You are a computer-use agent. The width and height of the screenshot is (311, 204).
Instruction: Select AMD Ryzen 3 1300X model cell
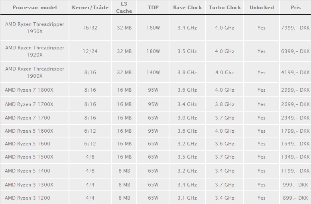(x=35, y=184)
